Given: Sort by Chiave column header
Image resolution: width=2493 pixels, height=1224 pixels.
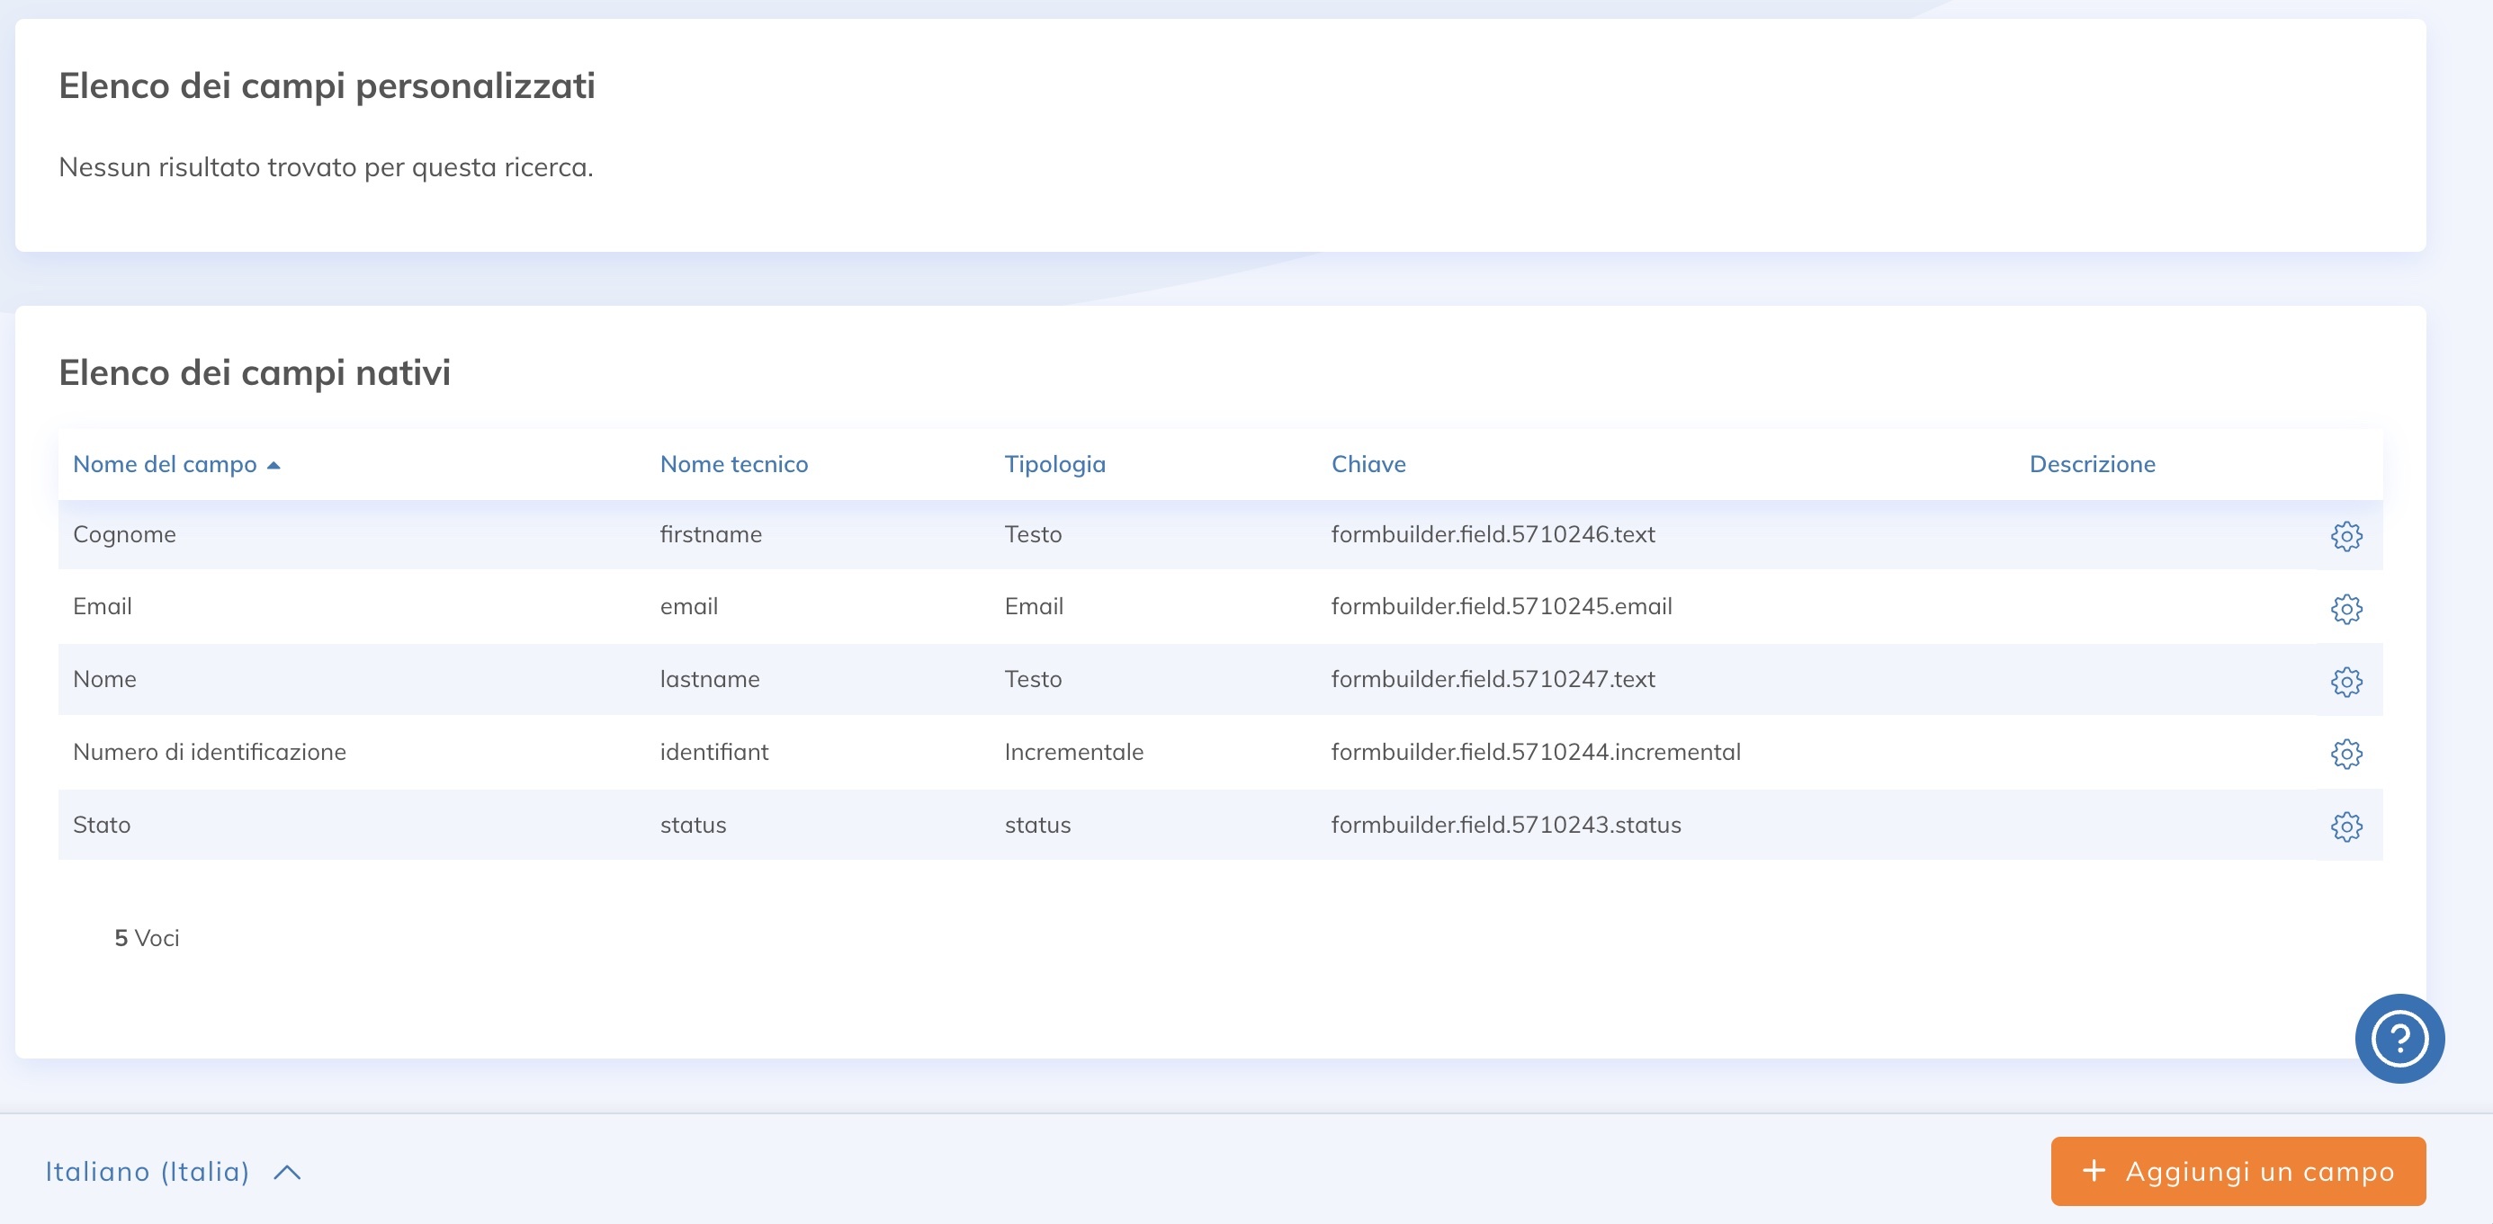Looking at the screenshot, I should [1368, 464].
